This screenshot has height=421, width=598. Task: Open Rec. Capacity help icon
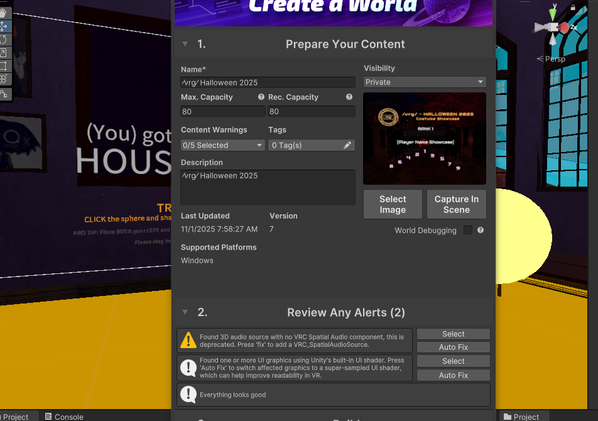349,97
